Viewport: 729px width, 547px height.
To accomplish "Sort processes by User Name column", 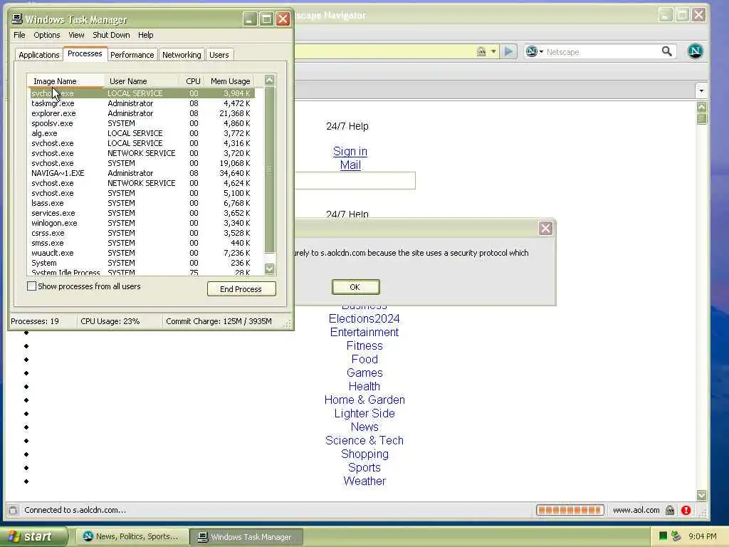I will [142, 81].
